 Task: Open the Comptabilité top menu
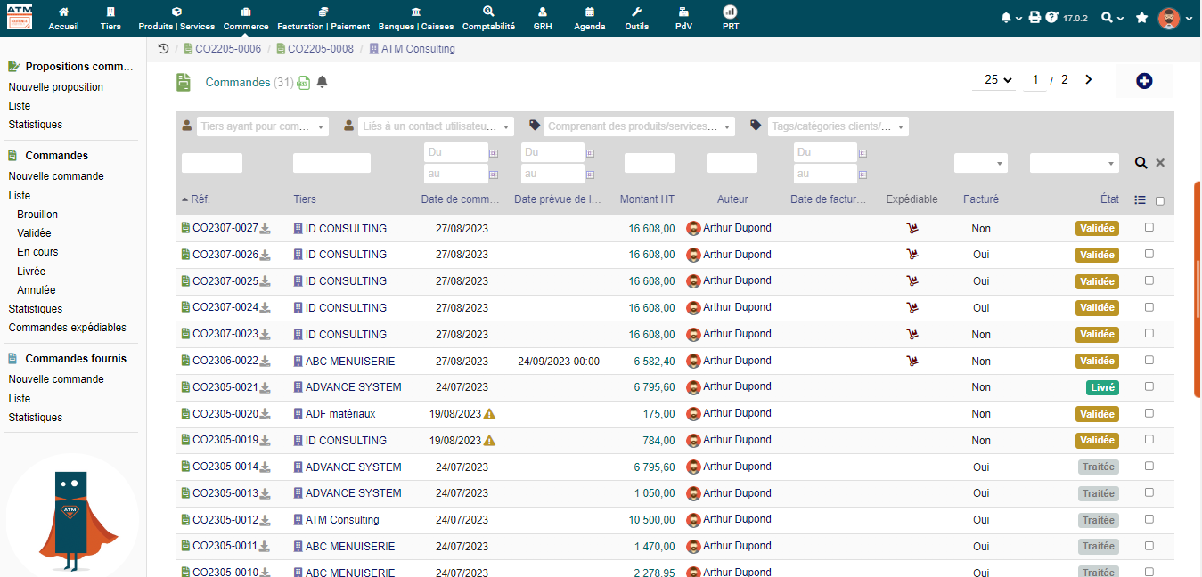tap(488, 18)
